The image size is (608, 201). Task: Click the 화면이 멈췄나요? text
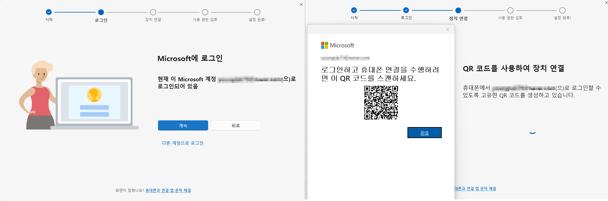129,190
